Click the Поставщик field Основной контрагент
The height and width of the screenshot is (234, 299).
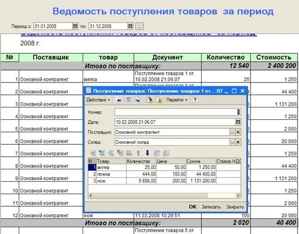coord(172,132)
